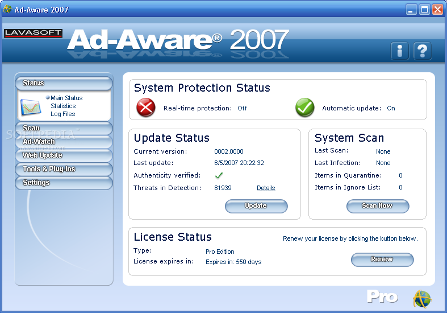The image size is (447, 313).
Task: Click the 'Pro Edition' license type text
Action: pos(220,252)
